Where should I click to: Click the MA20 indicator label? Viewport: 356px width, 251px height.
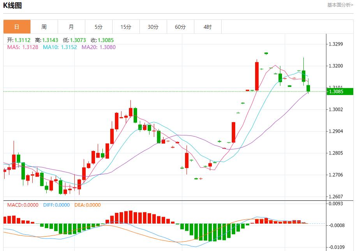point(99,47)
